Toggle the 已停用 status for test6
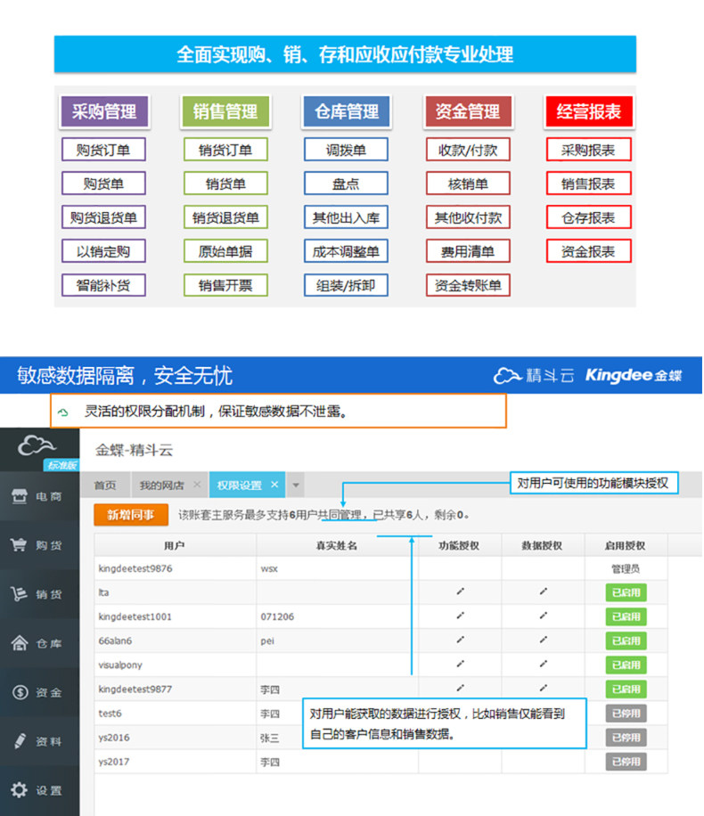The height and width of the screenshot is (816, 704). [x=626, y=713]
